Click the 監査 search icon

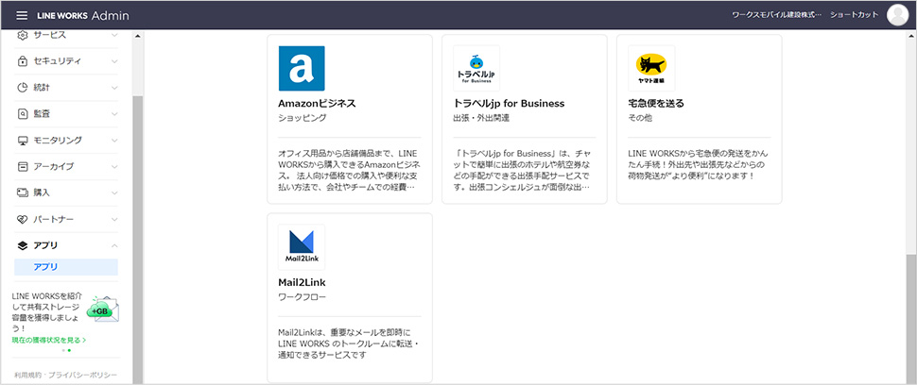pyautogui.click(x=23, y=114)
